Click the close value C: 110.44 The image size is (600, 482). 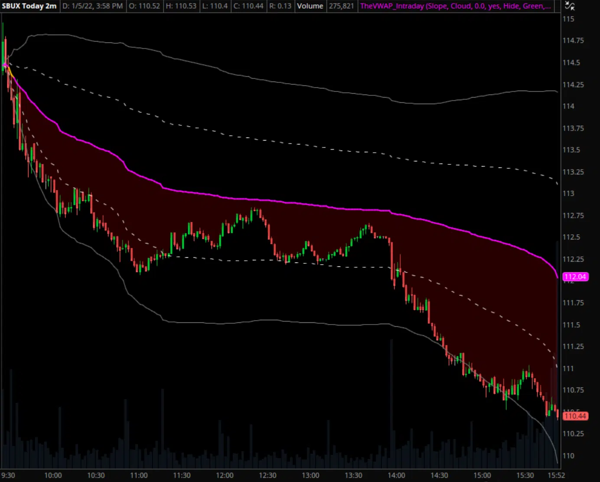[248, 6]
